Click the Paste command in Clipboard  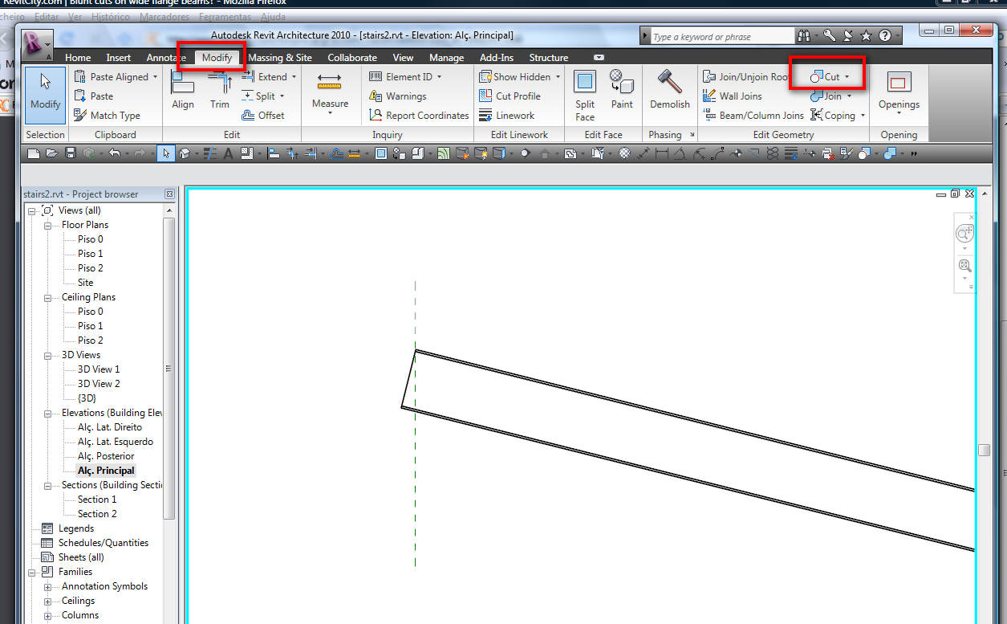tap(94, 96)
